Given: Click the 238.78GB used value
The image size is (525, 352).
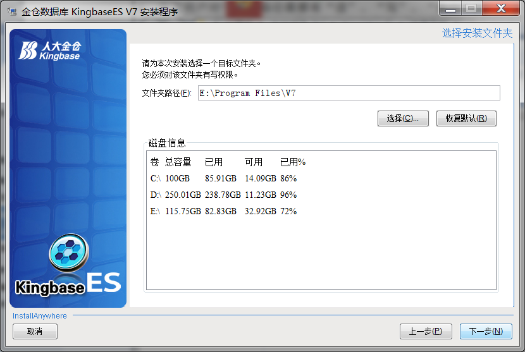Looking at the screenshot, I should (223, 195).
